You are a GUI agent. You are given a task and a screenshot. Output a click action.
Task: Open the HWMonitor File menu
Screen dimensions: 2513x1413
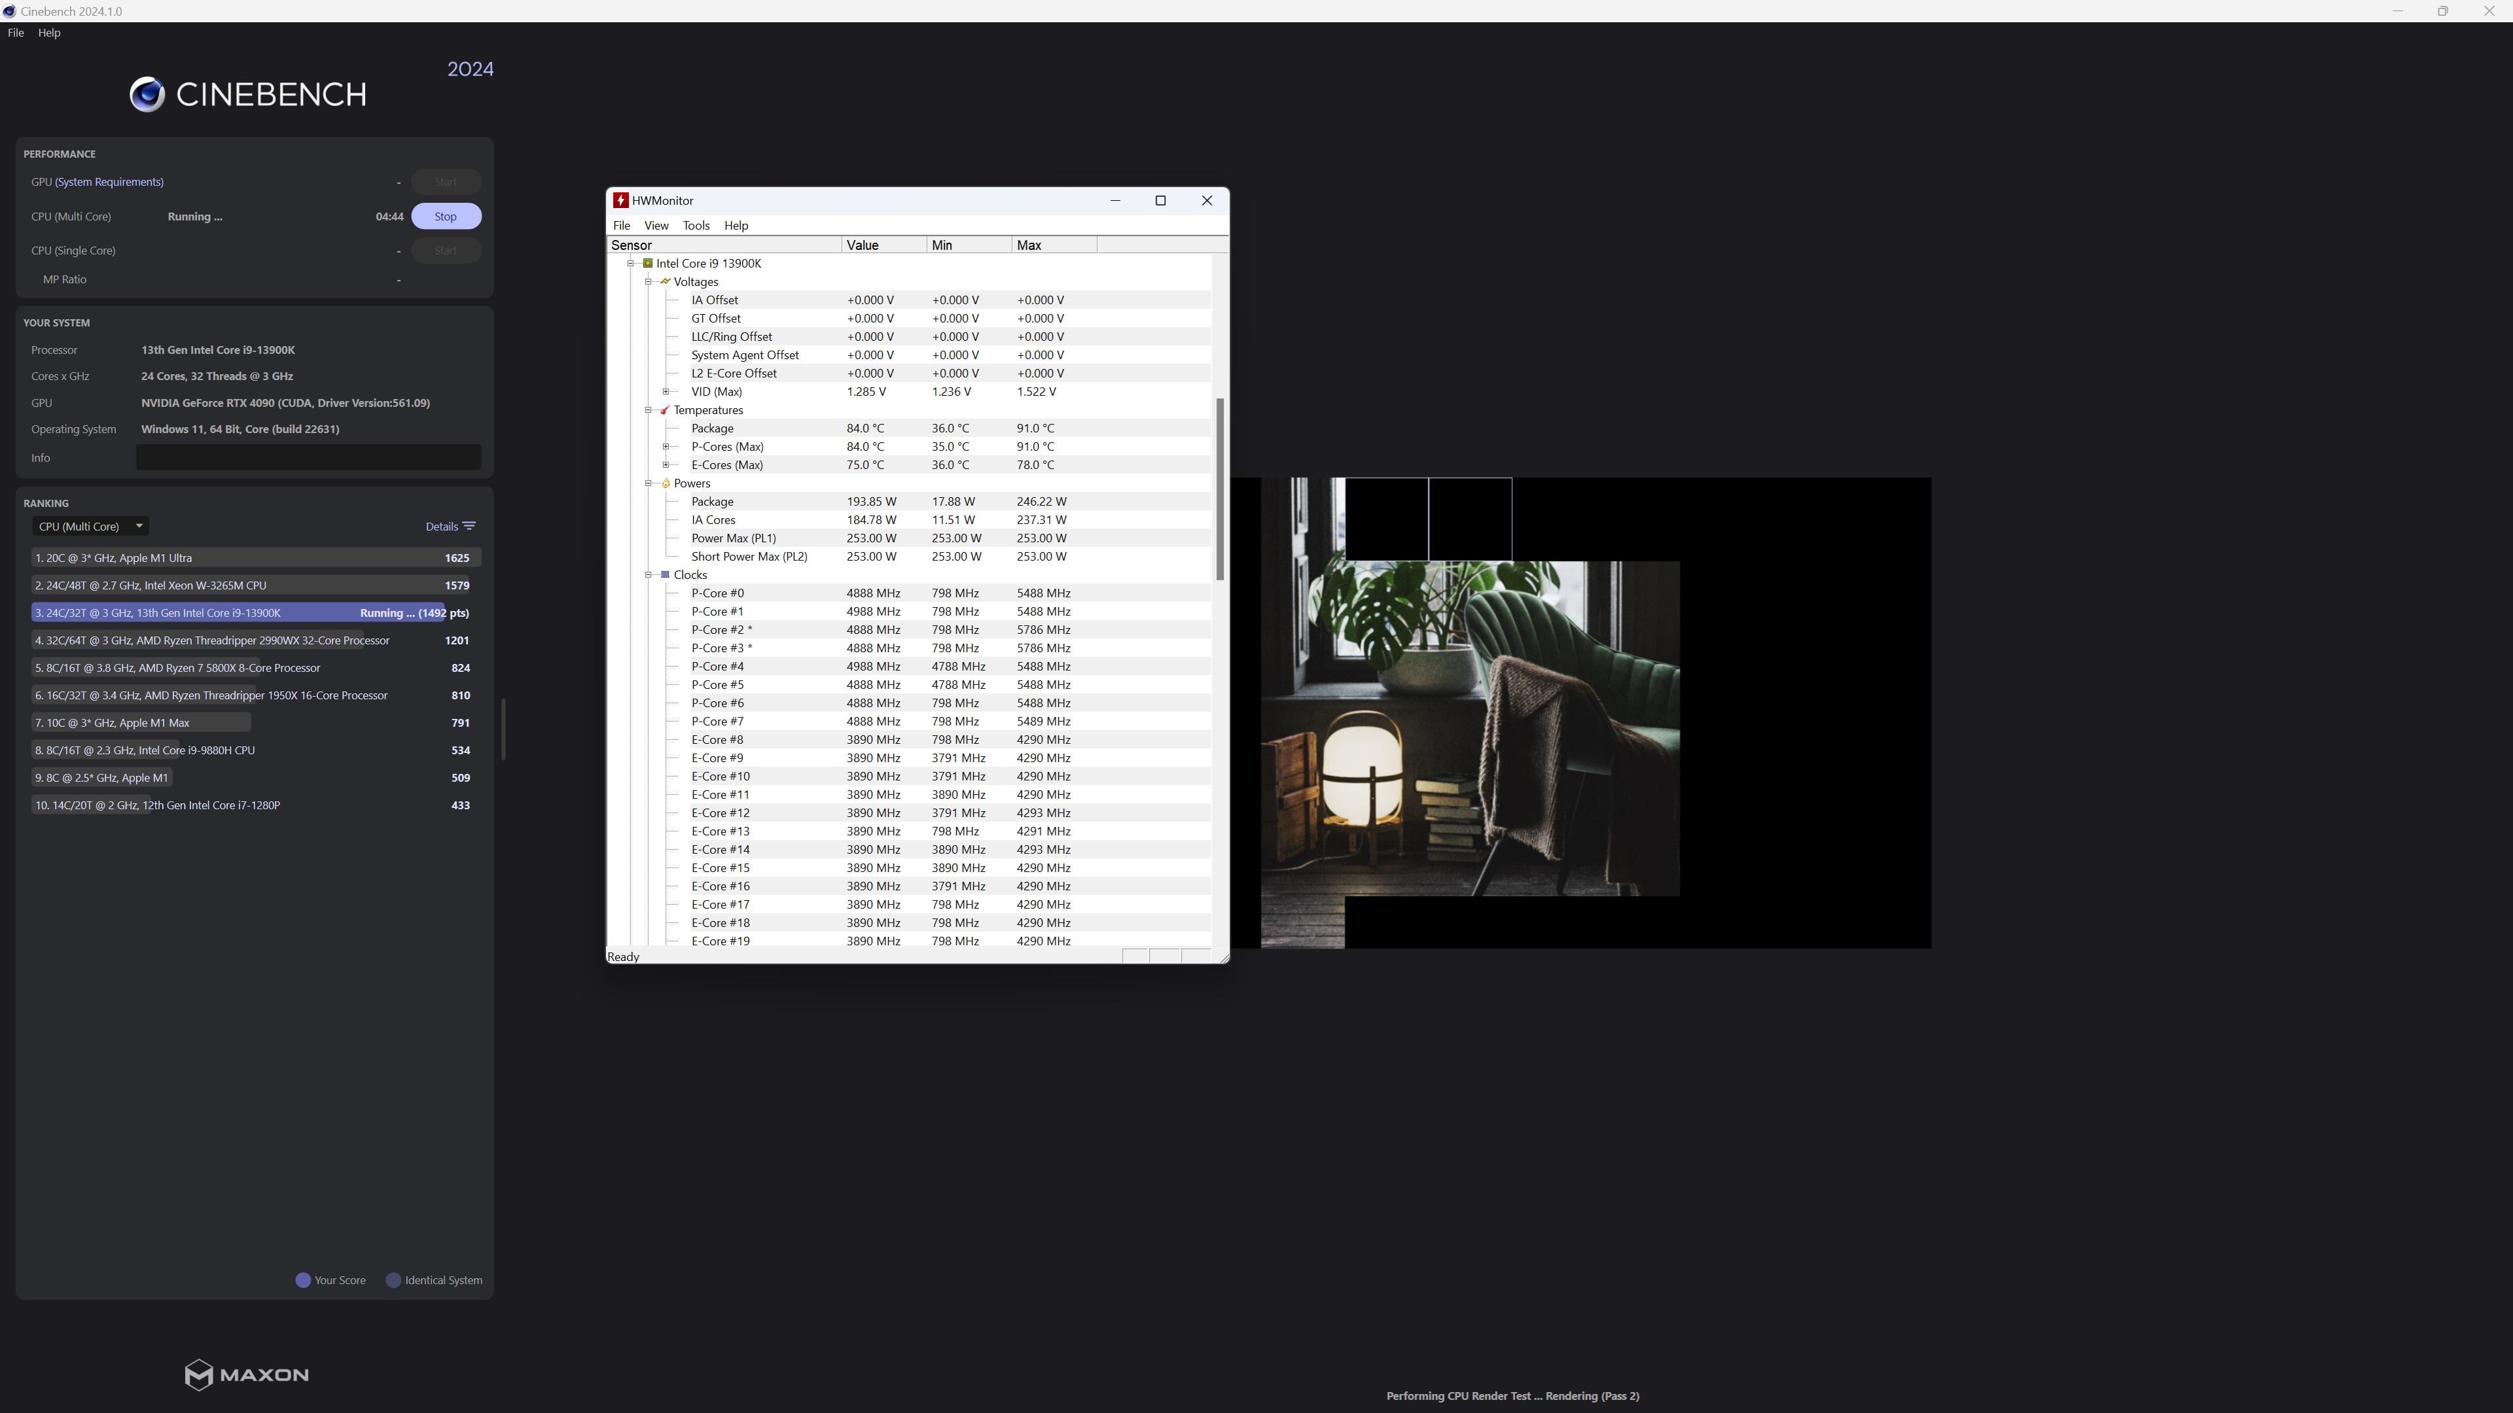tap(622, 226)
